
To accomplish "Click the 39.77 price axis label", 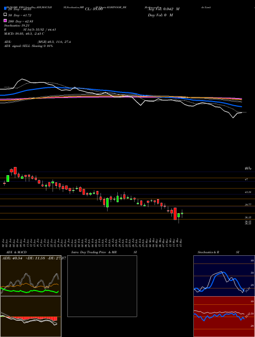I will click(248, 205).
